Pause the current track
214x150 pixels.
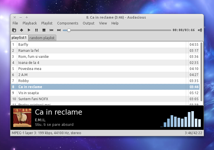pyautogui.click(x=36, y=30)
